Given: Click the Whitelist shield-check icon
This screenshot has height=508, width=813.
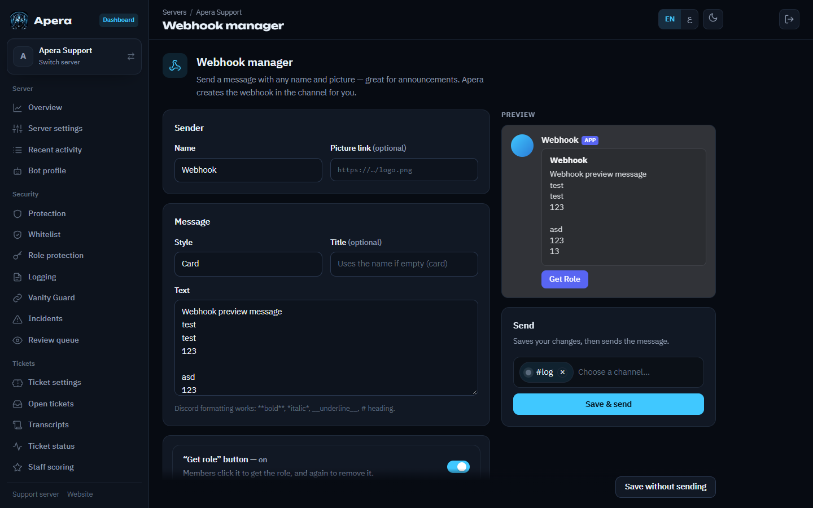Looking at the screenshot, I should (18, 235).
